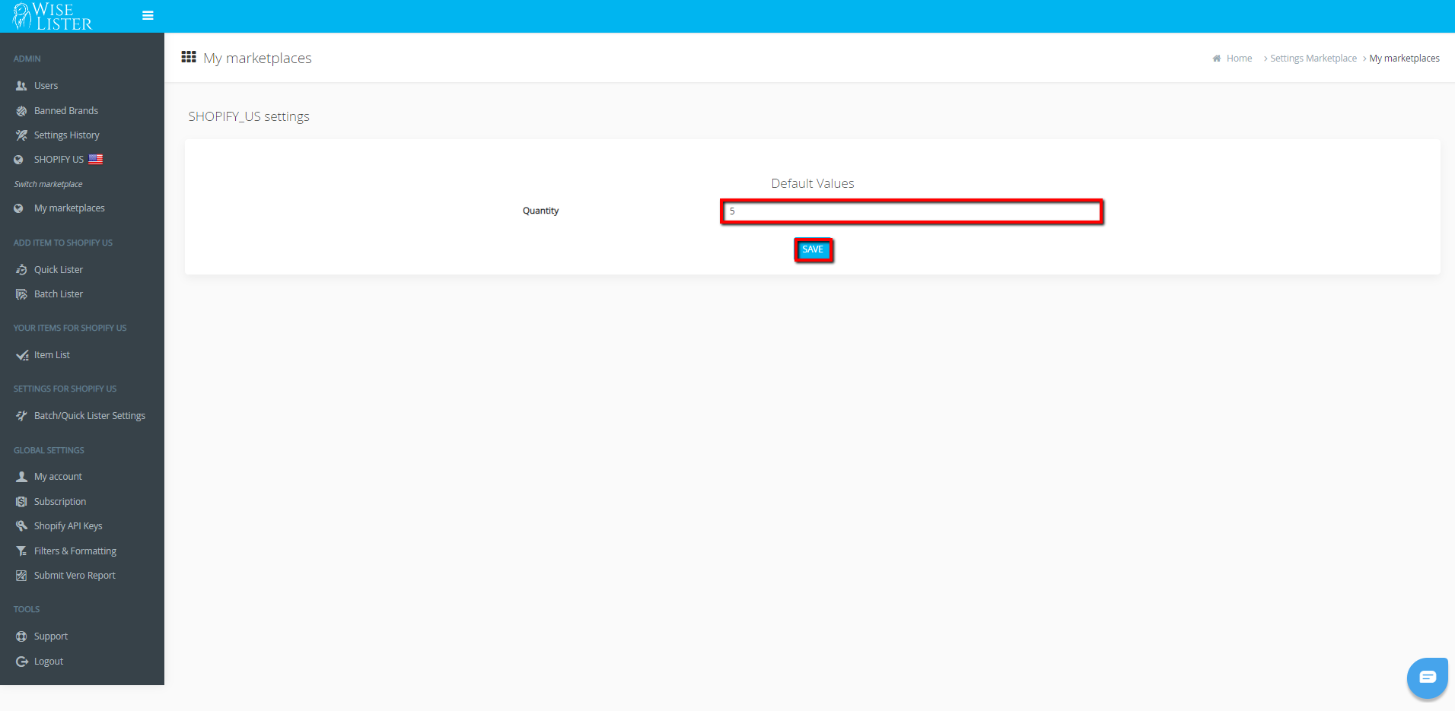Open Shopify API Keys
This screenshot has width=1455, height=711.
point(68,526)
